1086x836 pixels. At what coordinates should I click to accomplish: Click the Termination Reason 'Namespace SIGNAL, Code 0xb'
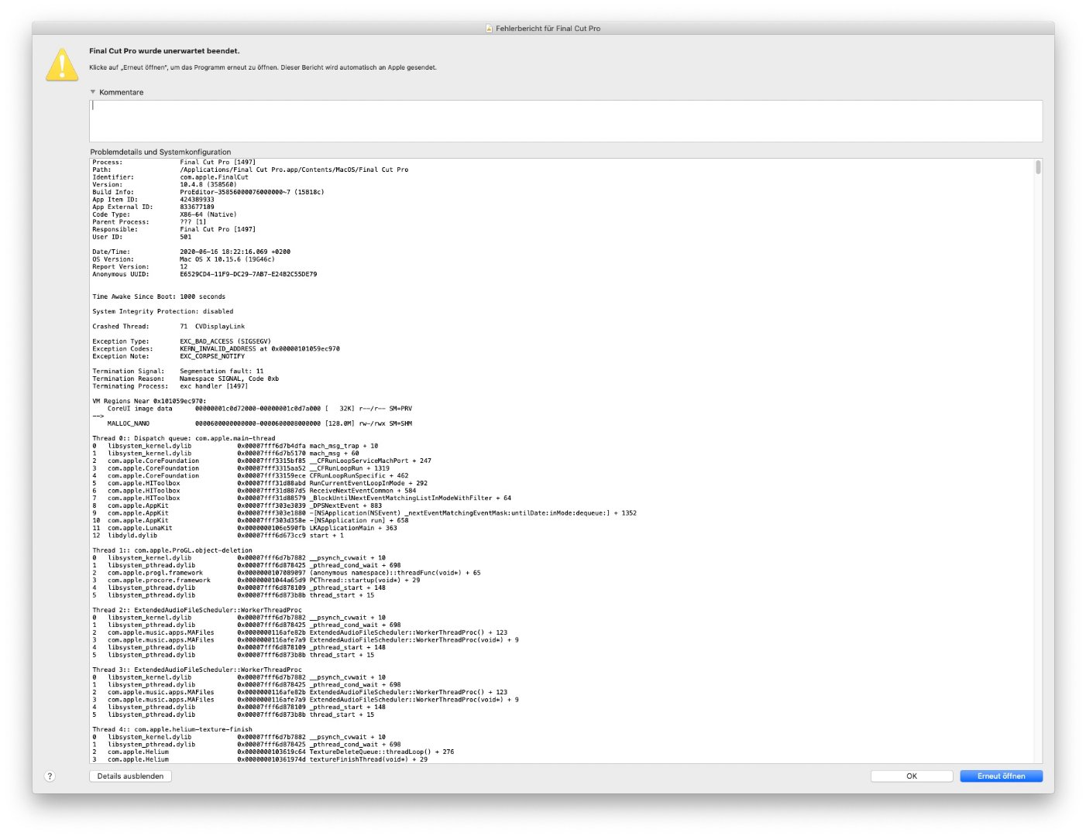[x=229, y=379]
